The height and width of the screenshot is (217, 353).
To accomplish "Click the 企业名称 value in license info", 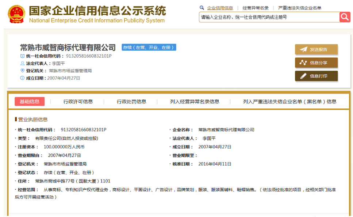I will point(226,130).
